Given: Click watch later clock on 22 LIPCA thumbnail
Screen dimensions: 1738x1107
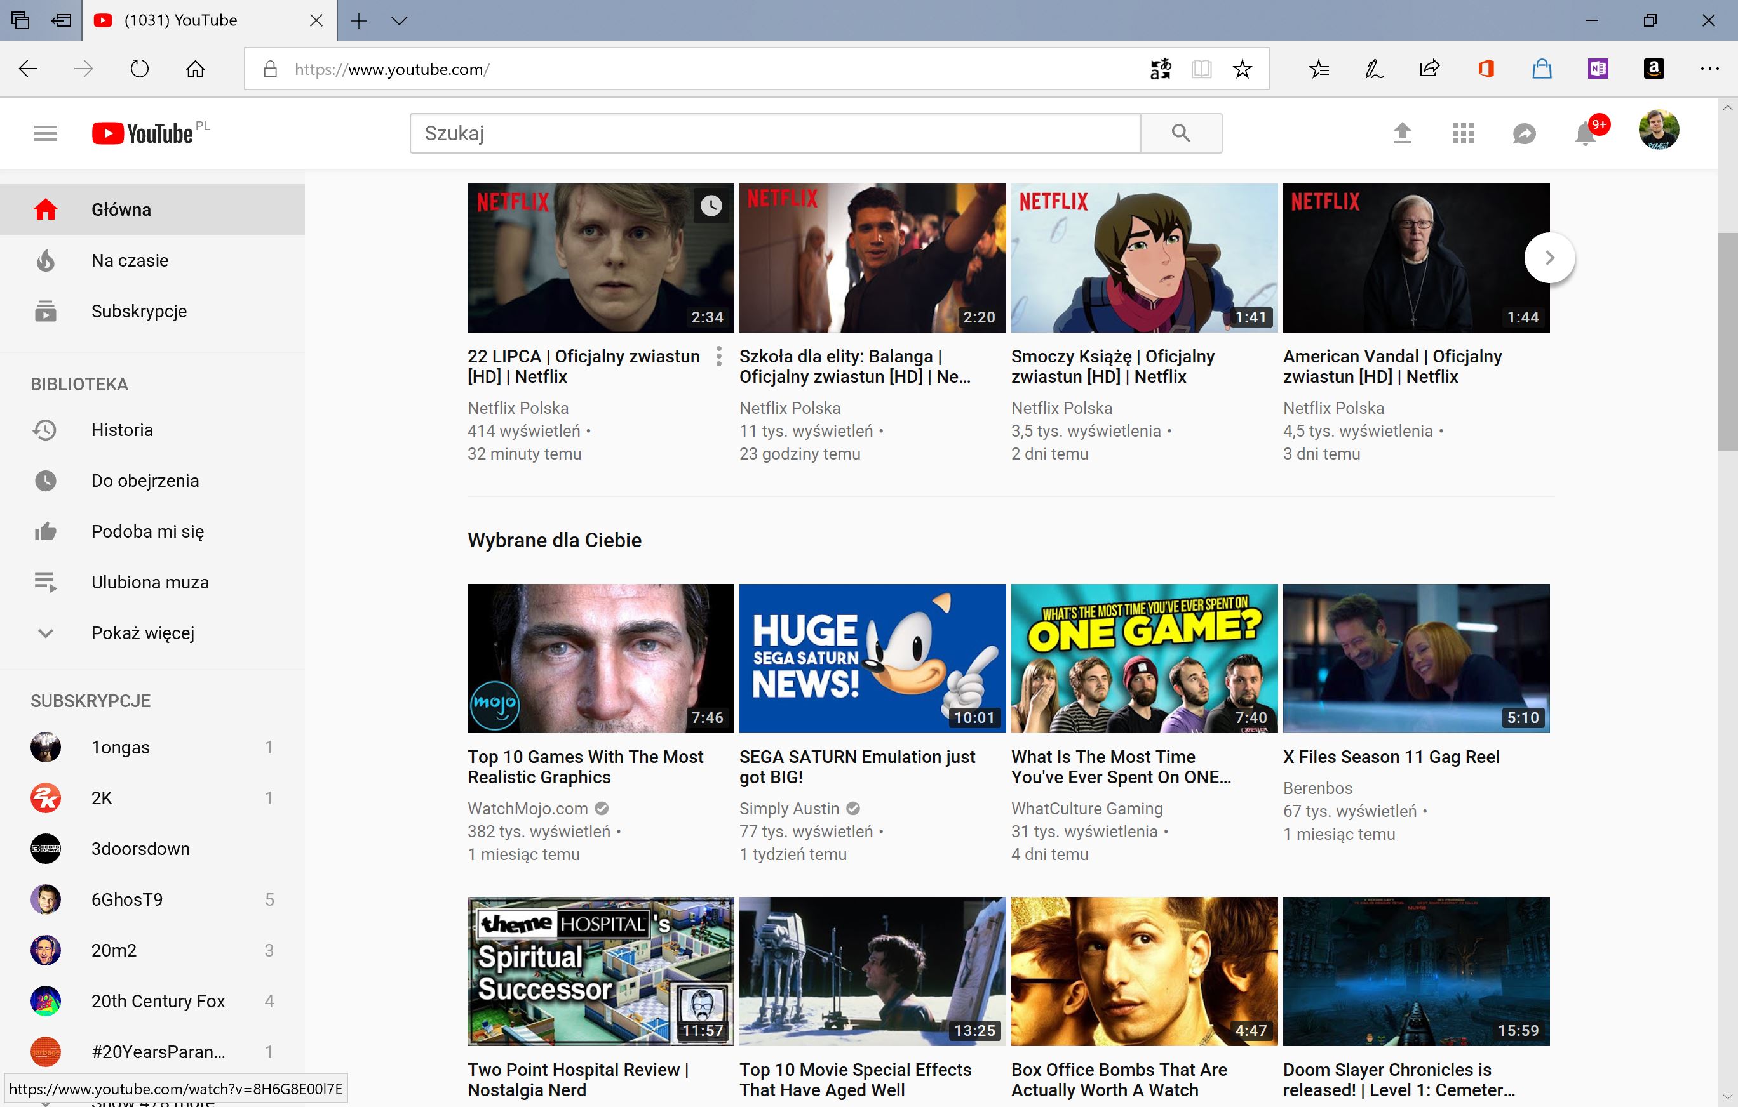Looking at the screenshot, I should coord(711,206).
